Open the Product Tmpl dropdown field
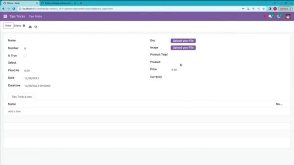The height and width of the screenshot is (165, 294). 228,55
